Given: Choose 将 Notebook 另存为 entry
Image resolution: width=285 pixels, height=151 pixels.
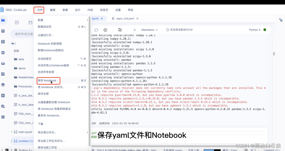Looking at the screenshot, I should (x=61, y=87).
